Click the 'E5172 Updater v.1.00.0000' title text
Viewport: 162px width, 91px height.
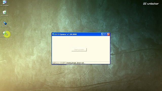click(x=66, y=34)
